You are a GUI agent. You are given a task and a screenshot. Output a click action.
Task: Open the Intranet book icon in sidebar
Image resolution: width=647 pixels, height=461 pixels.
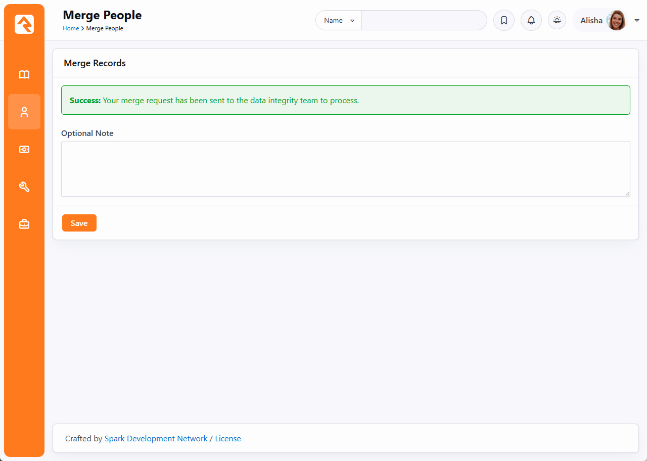24,75
